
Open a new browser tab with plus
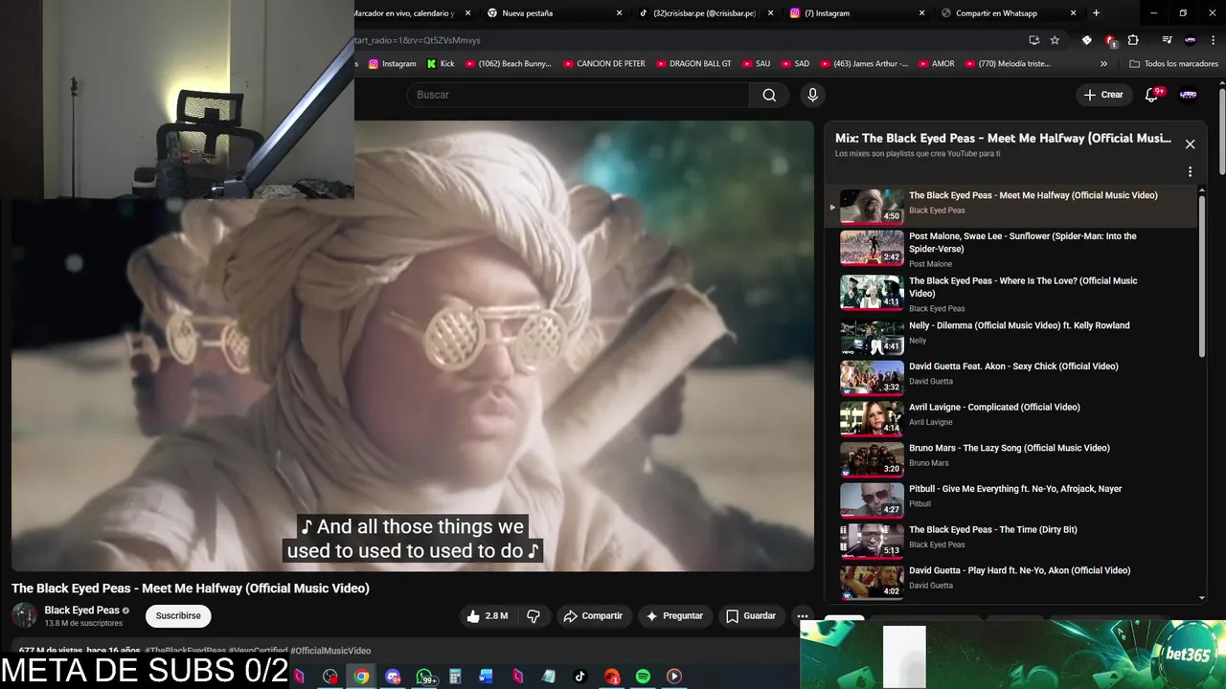click(x=1096, y=13)
